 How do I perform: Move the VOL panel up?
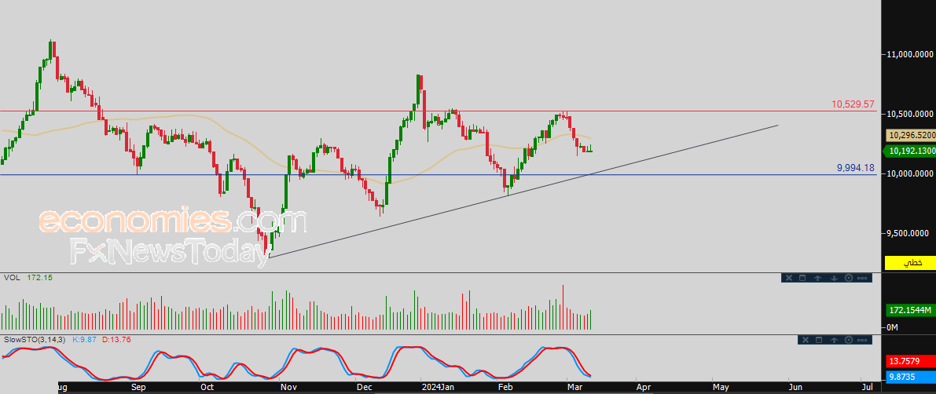818,278
